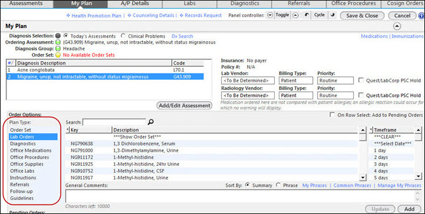Click the Toggle panel button
This screenshot has height=214, width=425.
pyautogui.click(x=282, y=15)
